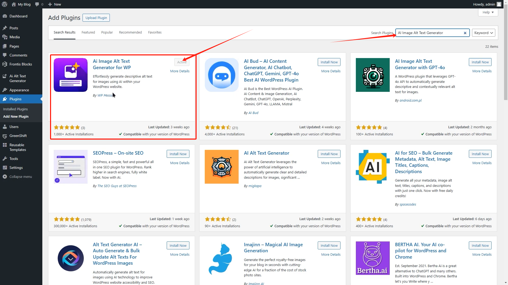Click the WordPress logo in admin bar
This screenshot has width=508, height=285.
click(4, 4)
